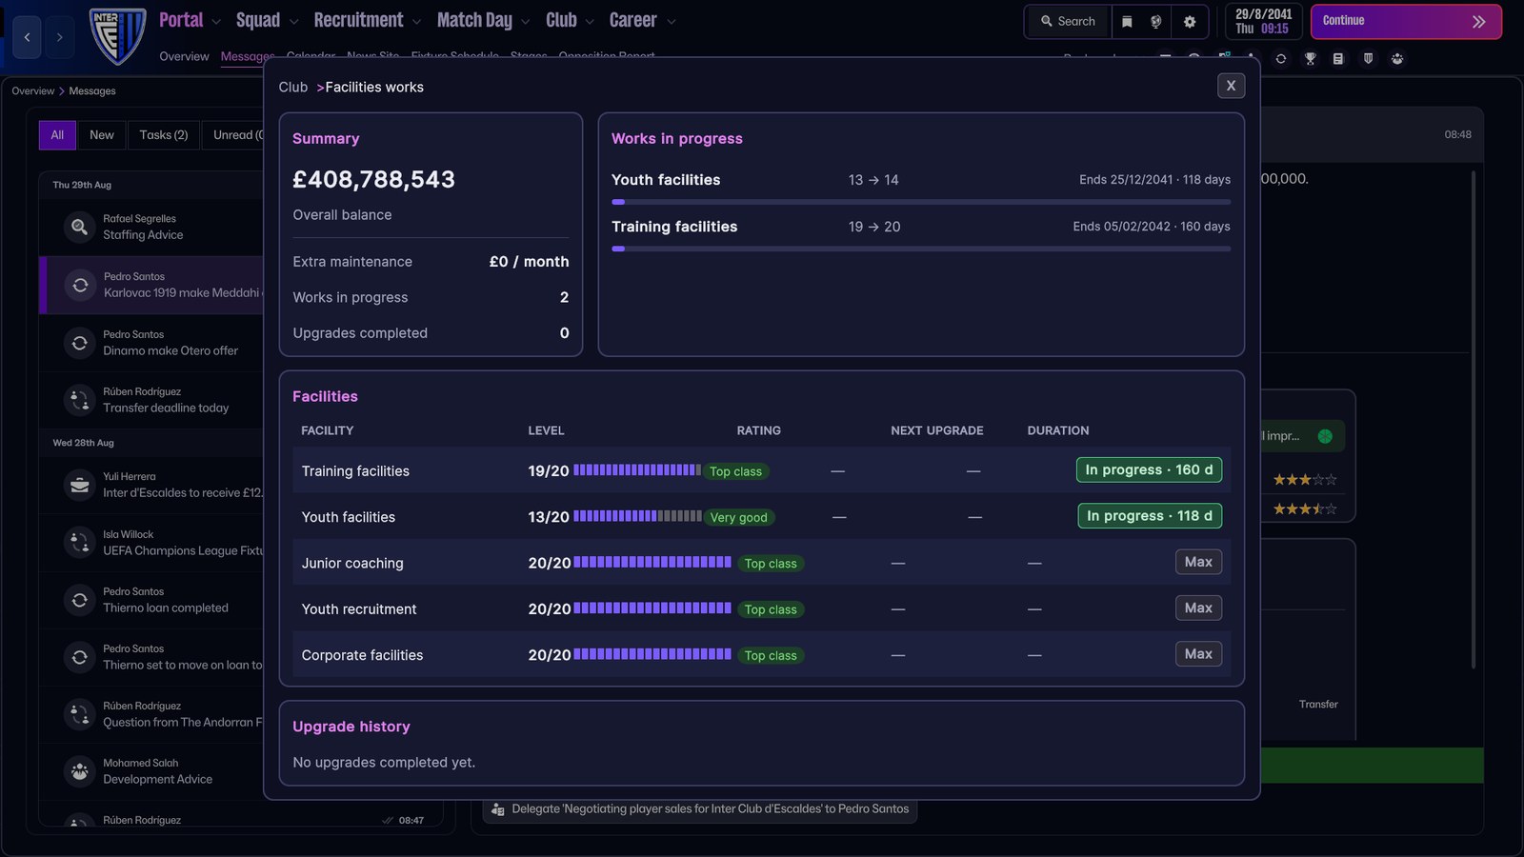
Task: Click Delegate negotiating player sales to Pedro Santos
Action: (700, 809)
